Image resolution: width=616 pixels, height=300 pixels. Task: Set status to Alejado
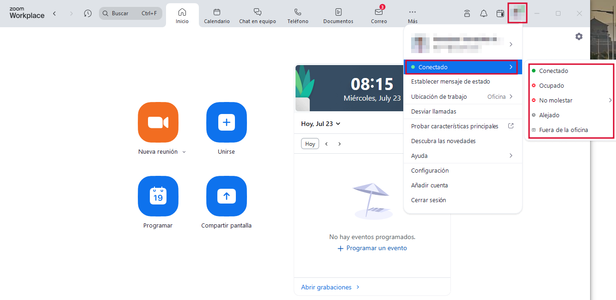[549, 115]
